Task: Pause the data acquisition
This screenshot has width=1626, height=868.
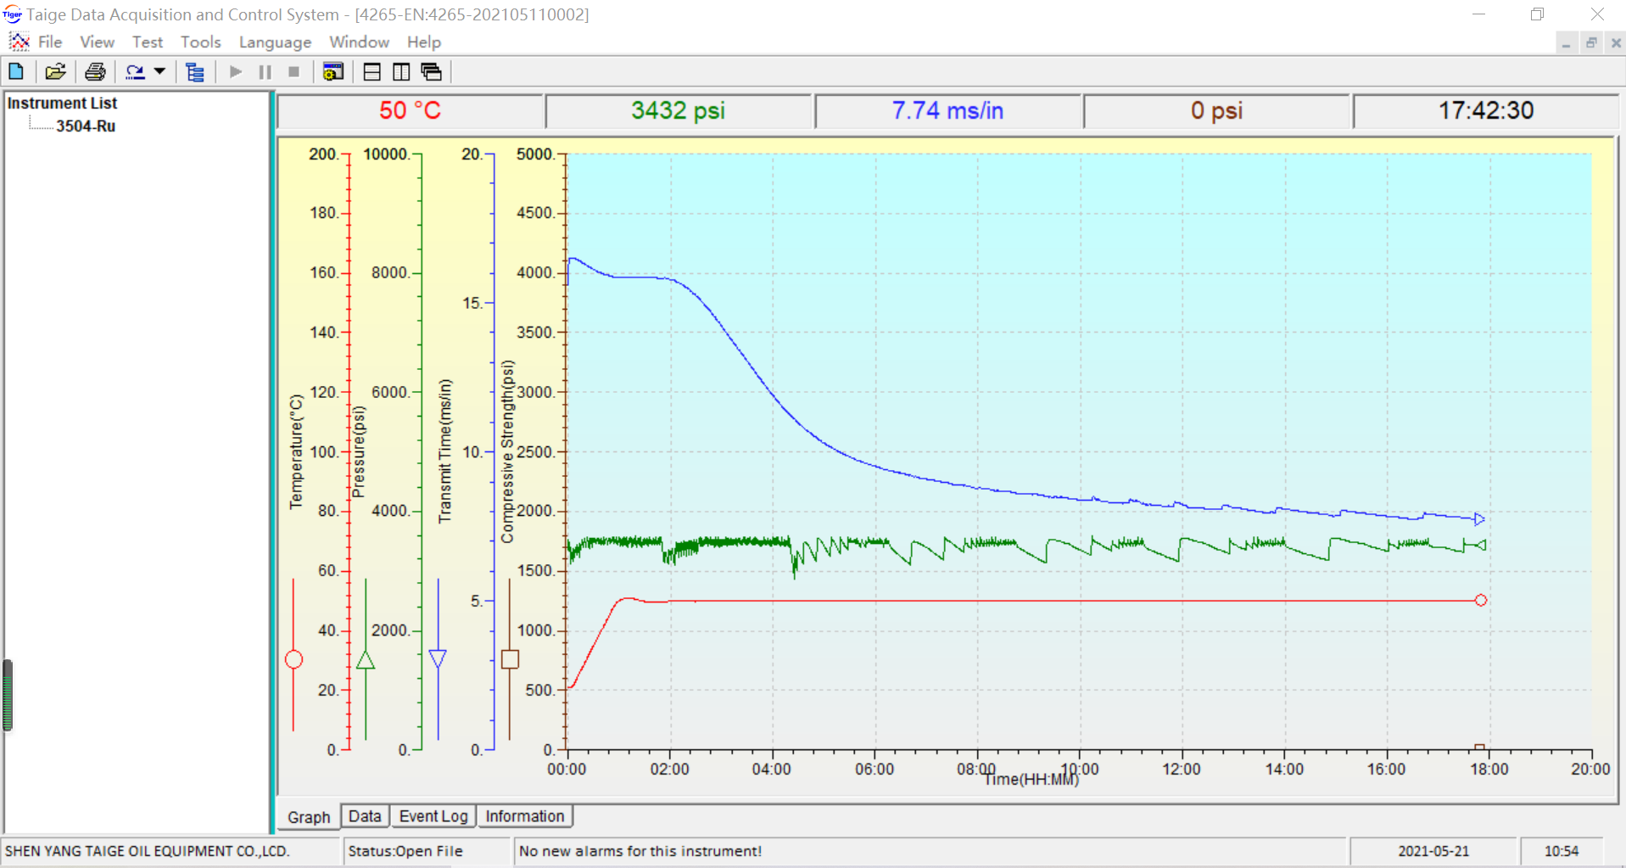Action: click(x=264, y=71)
